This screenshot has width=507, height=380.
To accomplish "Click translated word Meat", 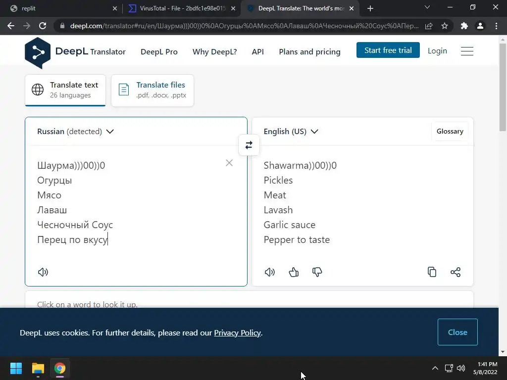I will pyautogui.click(x=275, y=195).
